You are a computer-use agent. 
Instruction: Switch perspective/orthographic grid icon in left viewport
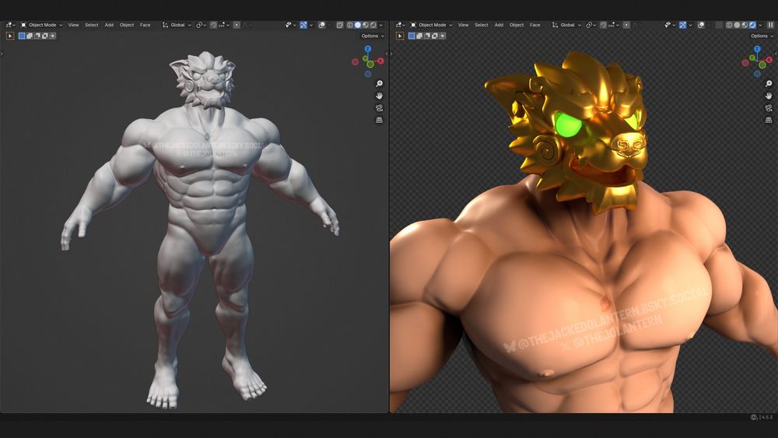tap(379, 120)
